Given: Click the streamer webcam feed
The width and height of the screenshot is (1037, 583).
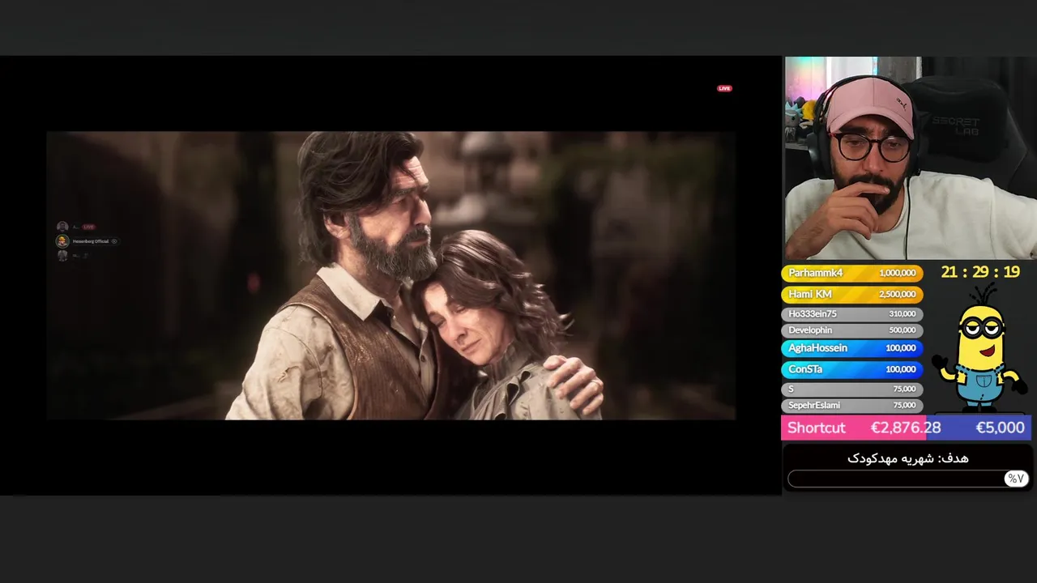Looking at the screenshot, I should pyautogui.click(x=911, y=158).
